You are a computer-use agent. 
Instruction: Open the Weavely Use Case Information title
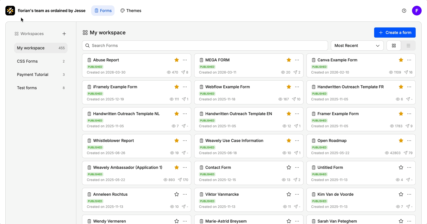tap(234, 141)
